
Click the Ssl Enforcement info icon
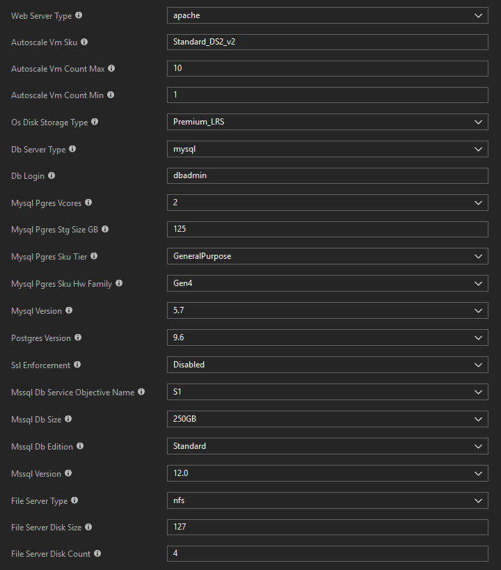(x=77, y=365)
